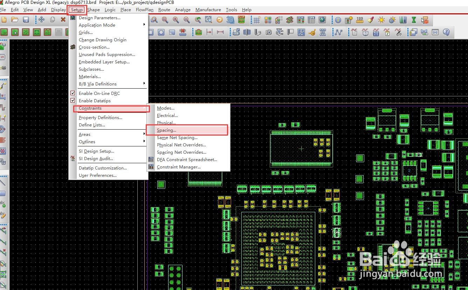Click the DFA spreadsheet toolbar icon
468x290 pixels.
(x=311, y=20)
